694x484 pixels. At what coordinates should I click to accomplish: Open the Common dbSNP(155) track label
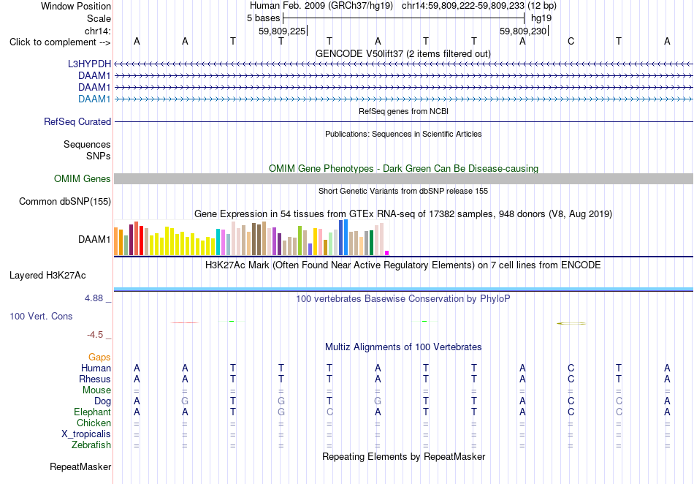(x=65, y=202)
